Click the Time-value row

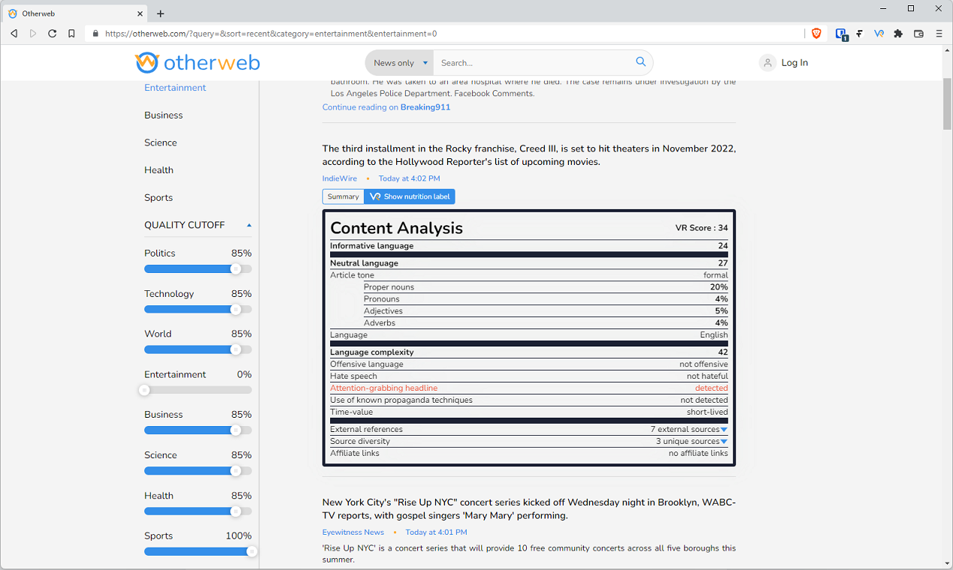pos(529,412)
